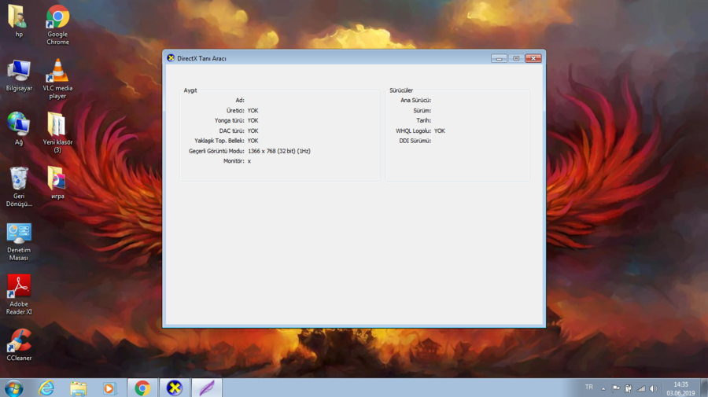Click the DirectX taskbar button
Image resolution: width=708 pixels, height=397 pixels.
click(x=175, y=388)
